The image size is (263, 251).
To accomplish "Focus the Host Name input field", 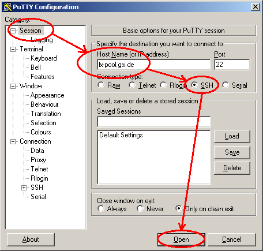I will [154, 65].
